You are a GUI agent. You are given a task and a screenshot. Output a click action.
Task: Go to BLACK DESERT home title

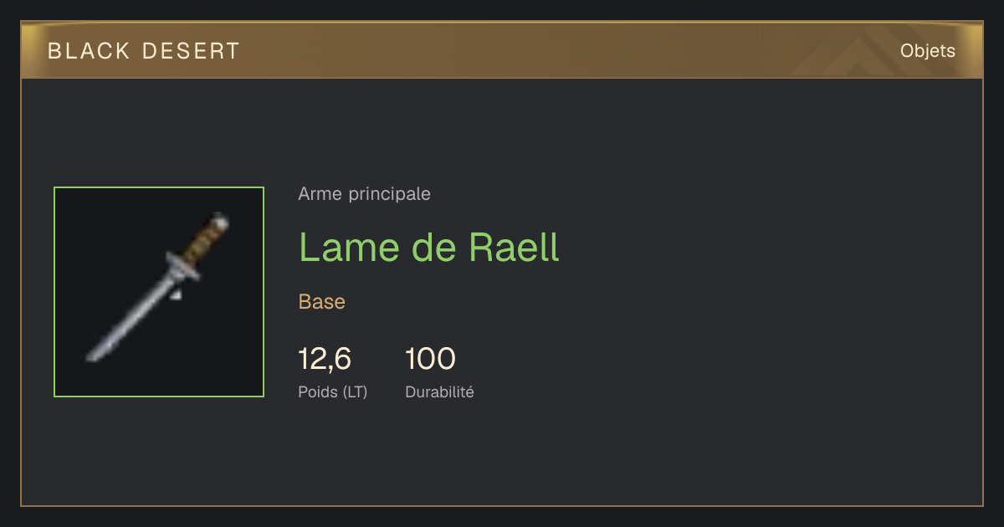(x=144, y=51)
